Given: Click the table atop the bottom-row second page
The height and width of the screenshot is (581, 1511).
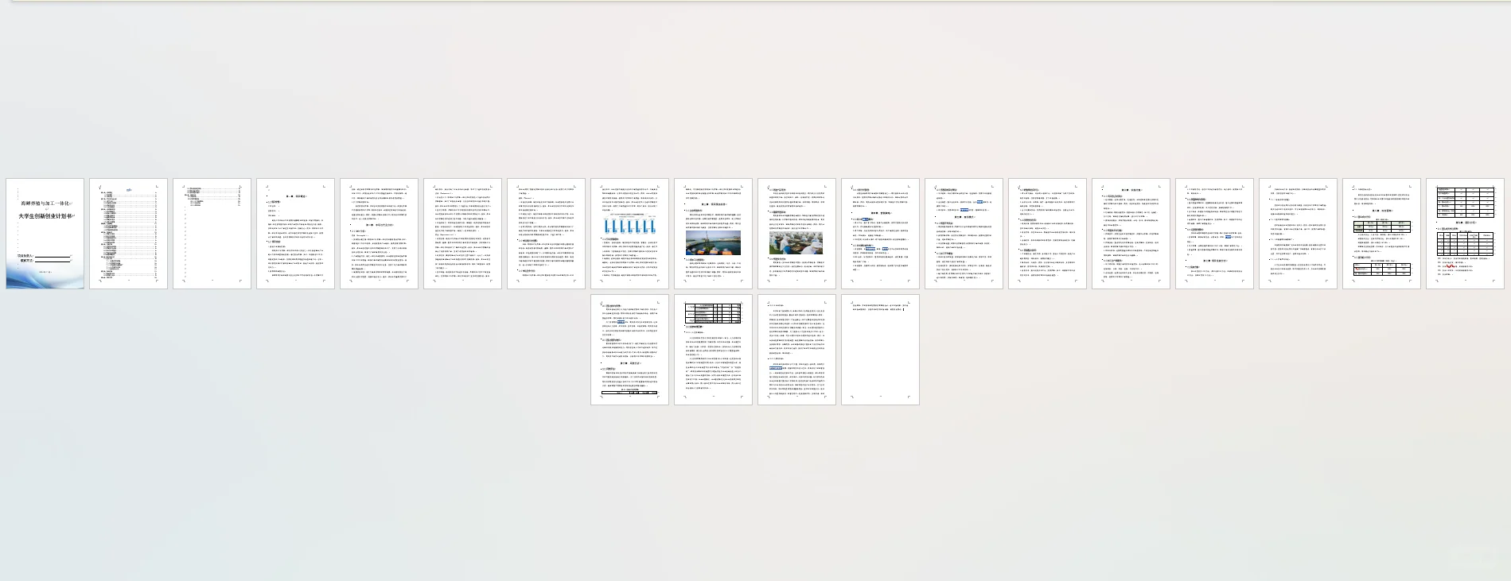Looking at the screenshot, I should pos(714,312).
